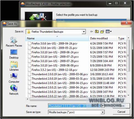Click the file icon of Firefox 3.5.2 2009-12-18.pcv

[29, 70]
